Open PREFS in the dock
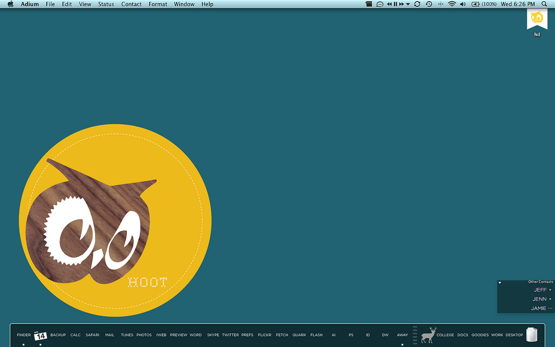 point(247,335)
